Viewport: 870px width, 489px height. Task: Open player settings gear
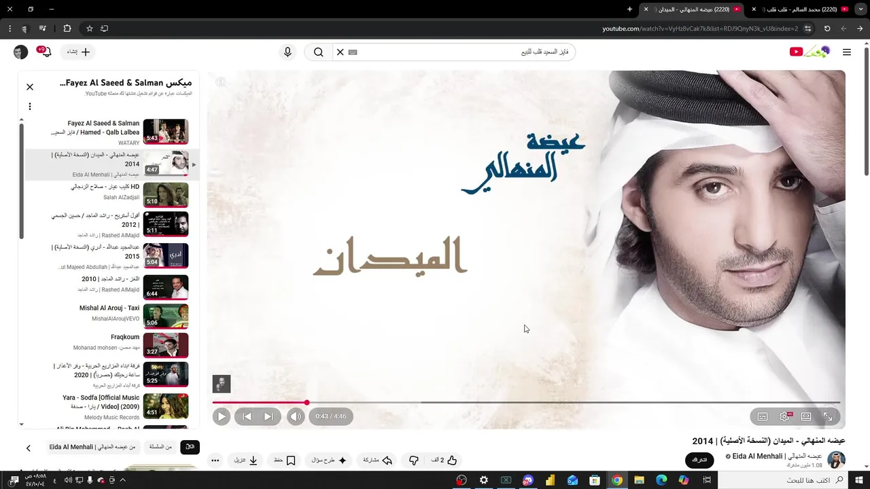coord(784,416)
